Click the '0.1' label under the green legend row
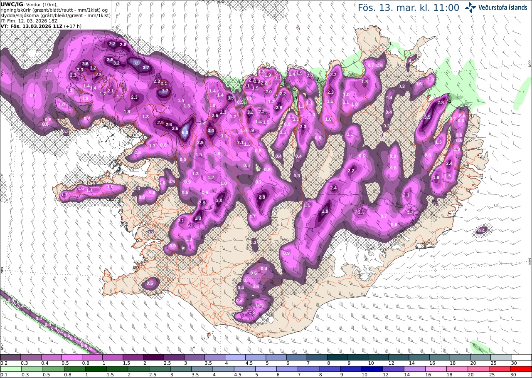 (3, 375)
